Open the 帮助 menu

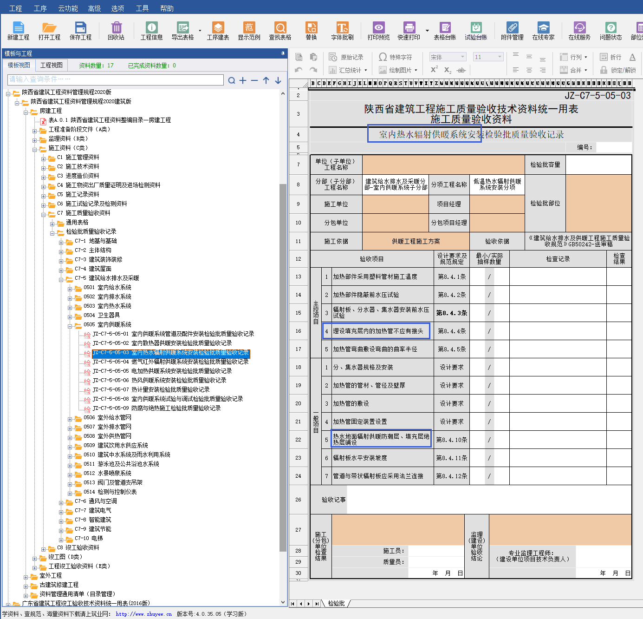pyautogui.click(x=167, y=8)
